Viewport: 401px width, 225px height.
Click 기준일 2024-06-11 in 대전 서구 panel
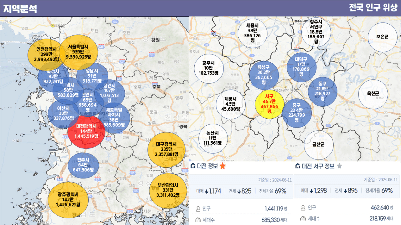tap(381, 180)
